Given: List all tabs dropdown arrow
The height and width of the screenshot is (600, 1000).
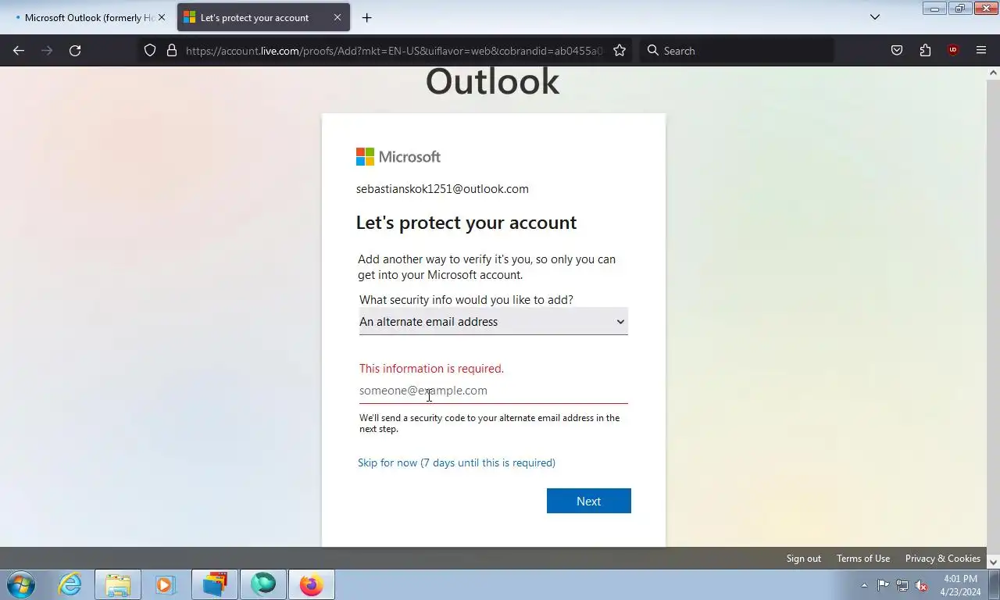Looking at the screenshot, I should pos(875,17).
